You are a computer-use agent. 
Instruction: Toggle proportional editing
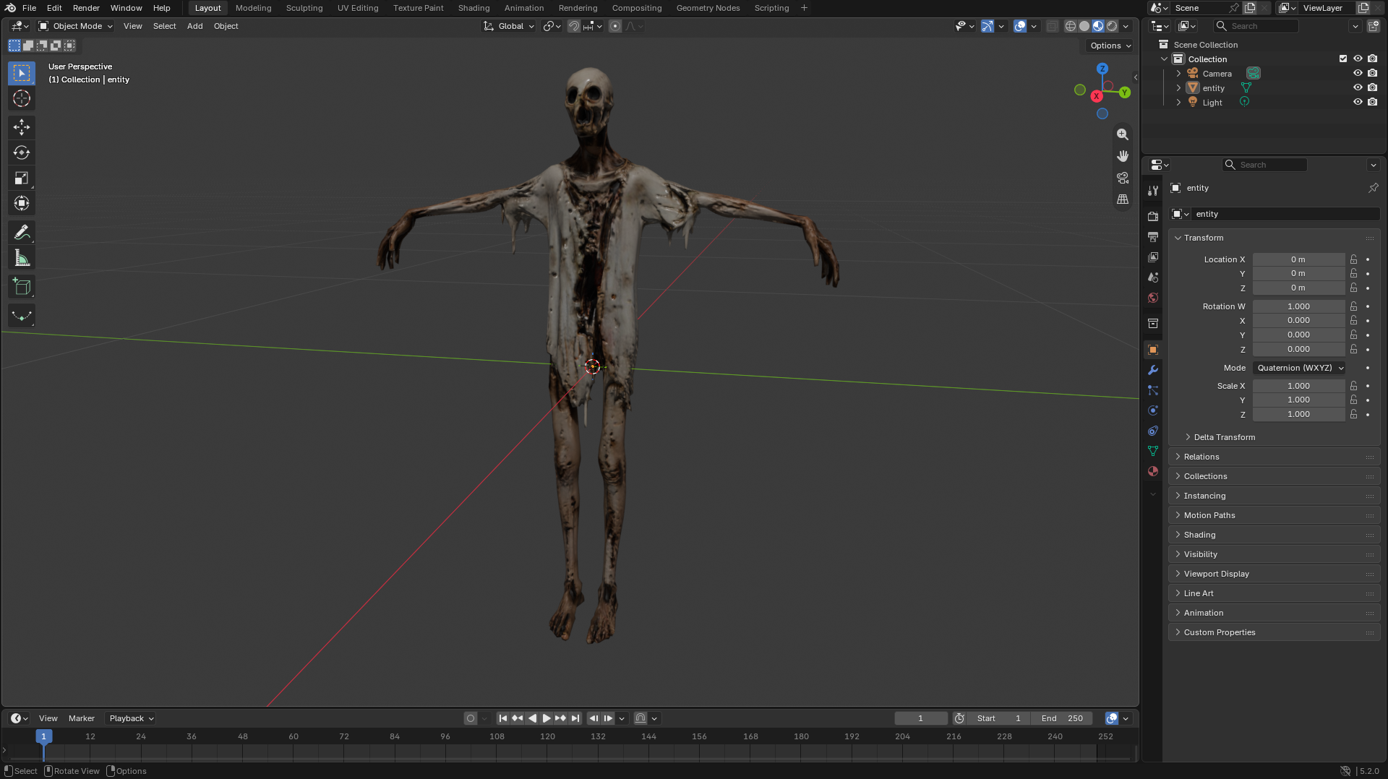pyautogui.click(x=615, y=26)
